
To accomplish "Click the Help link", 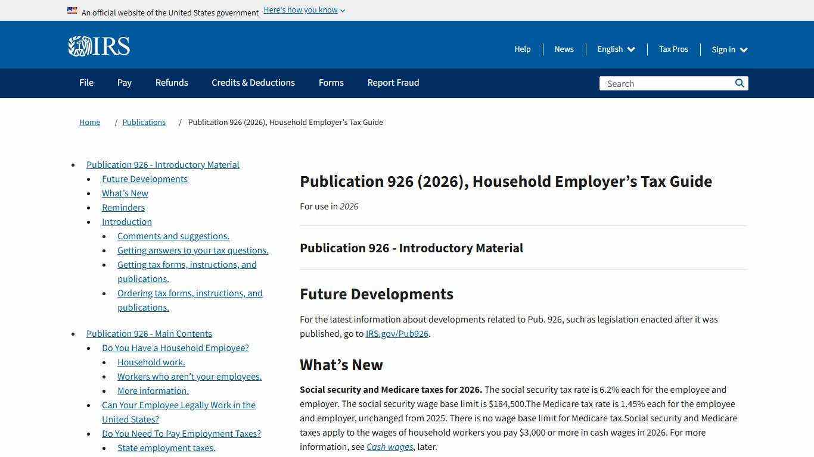I will coord(522,49).
